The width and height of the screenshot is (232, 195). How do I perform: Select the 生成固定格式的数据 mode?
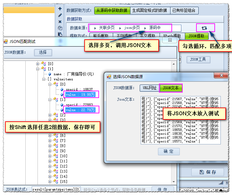150,10
